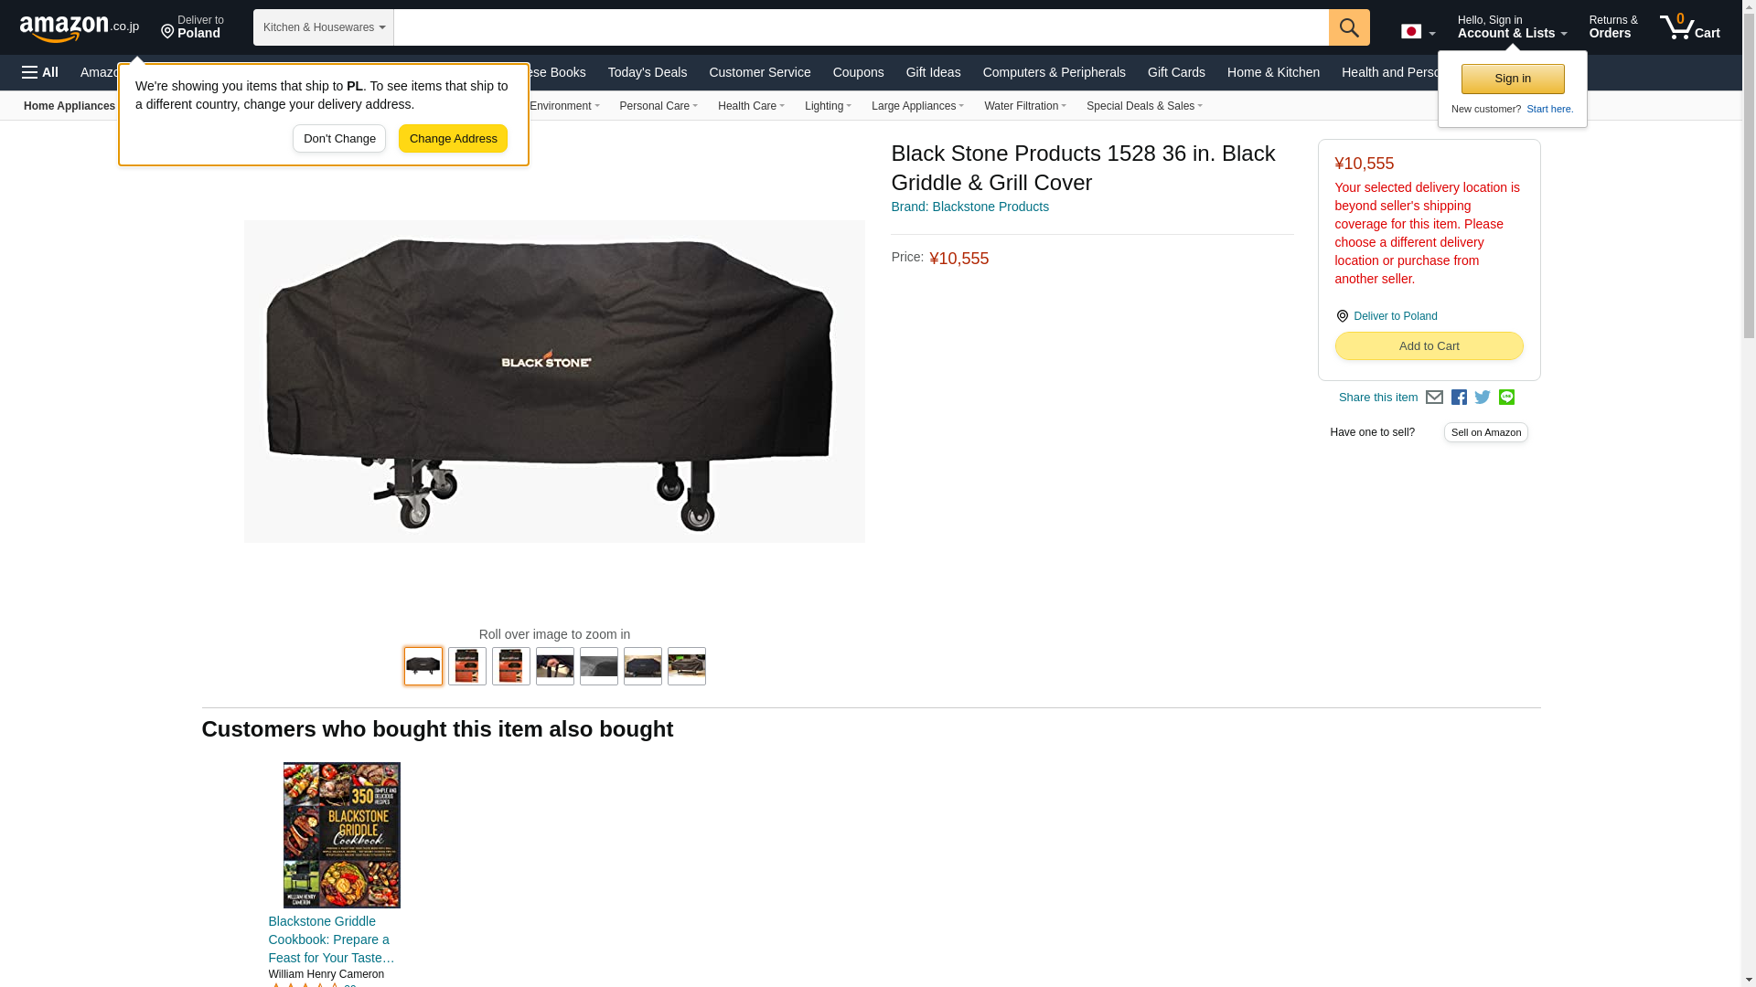
Task: Share this item via LINE icon
Action: pos(1506,398)
